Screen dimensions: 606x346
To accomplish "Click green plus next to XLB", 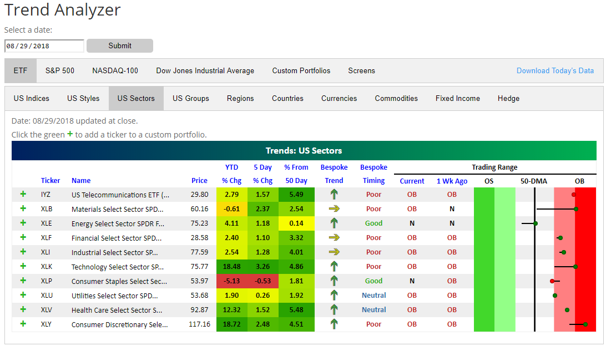I will pyautogui.click(x=23, y=208).
